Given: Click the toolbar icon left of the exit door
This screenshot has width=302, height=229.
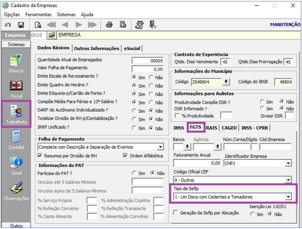Looking at the screenshot, I should pos(140,25).
